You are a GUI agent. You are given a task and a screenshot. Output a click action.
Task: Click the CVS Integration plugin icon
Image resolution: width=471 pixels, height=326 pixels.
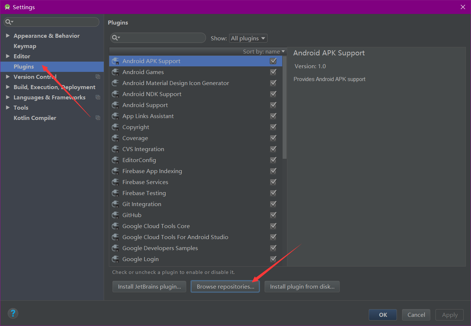pos(115,149)
